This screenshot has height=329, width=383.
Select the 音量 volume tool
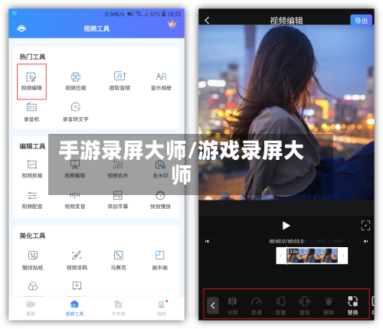pos(280,306)
